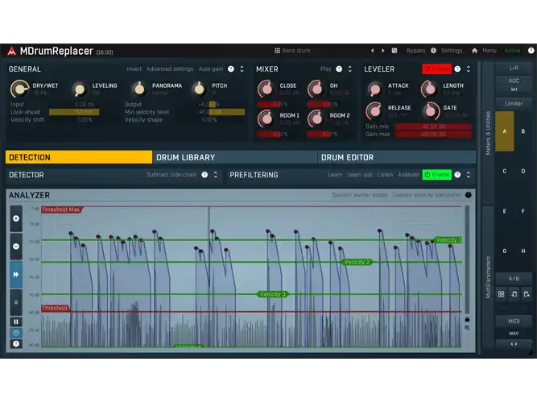Screen dimensions: 537x403
Task: Click the Min velocity level slider
Action: point(210,112)
